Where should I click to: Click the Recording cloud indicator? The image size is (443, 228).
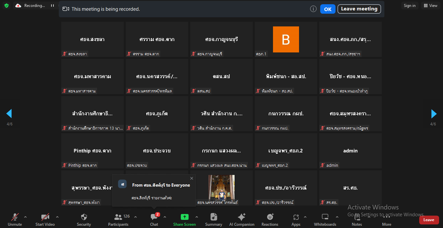tap(30, 6)
